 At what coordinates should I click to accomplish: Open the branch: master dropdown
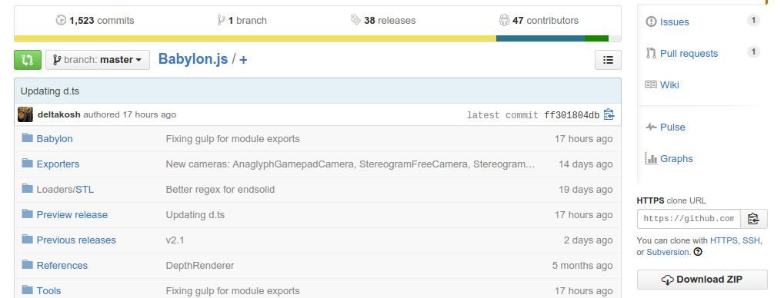tap(98, 60)
